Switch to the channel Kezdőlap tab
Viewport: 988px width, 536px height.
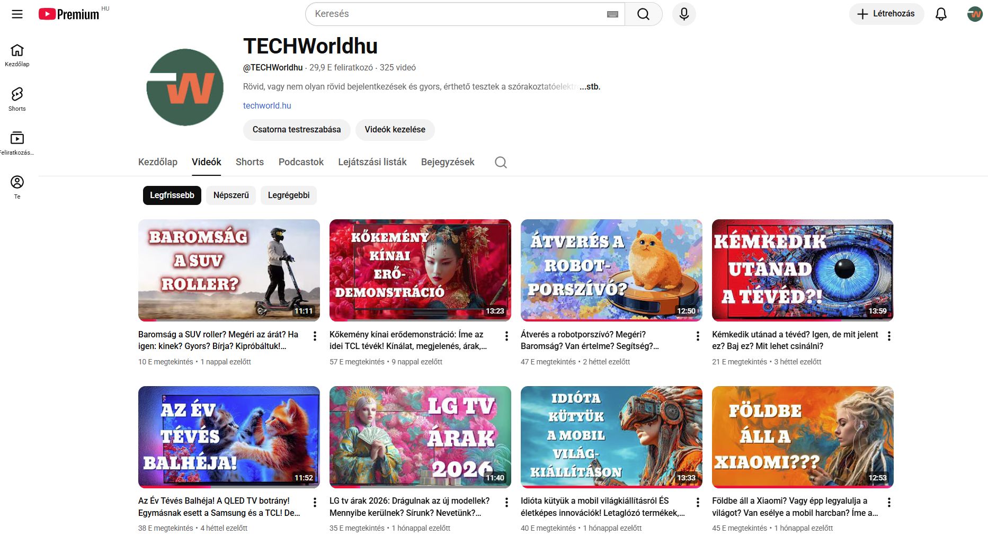158,162
